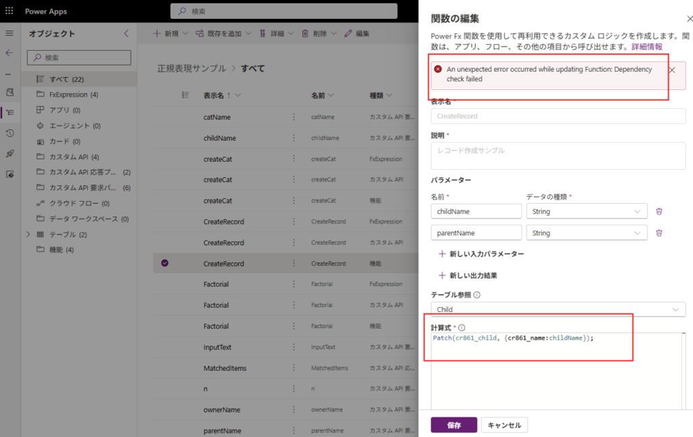Click the back arrow in left rail
The width and height of the screenshot is (693, 437).
pyautogui.click(x=9, y=53)
